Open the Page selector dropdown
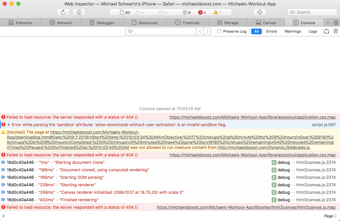The height and width of the screenshot is (221, 340). point(329,216)
